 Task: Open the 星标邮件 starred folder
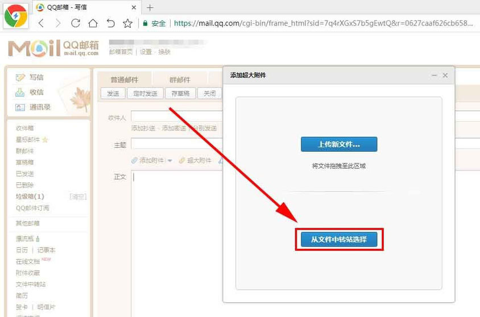pos(28,140)
